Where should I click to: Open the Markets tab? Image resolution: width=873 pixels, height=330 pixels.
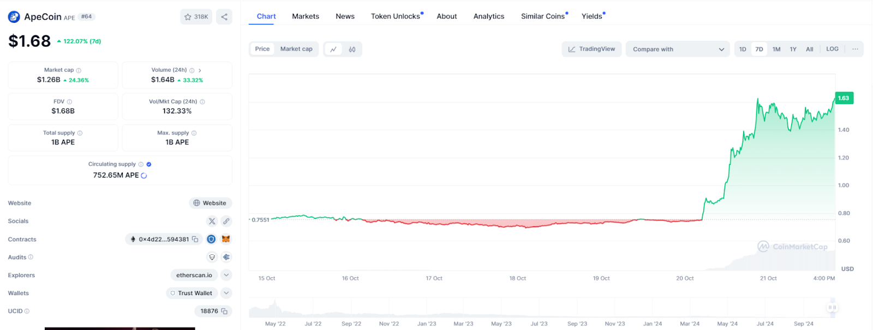pos(306,16)
